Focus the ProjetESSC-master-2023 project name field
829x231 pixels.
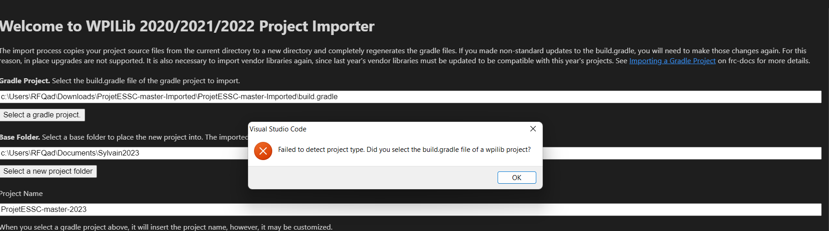click(x=410, y=209)
